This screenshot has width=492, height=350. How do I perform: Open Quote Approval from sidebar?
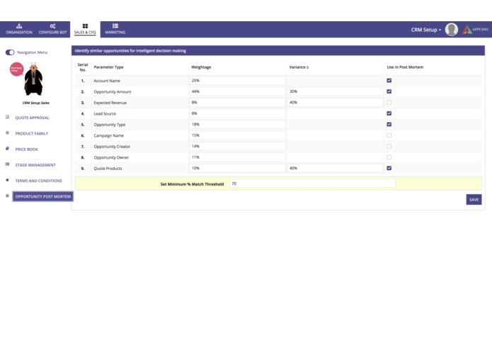pyautogui.click(x=33, y=118)
